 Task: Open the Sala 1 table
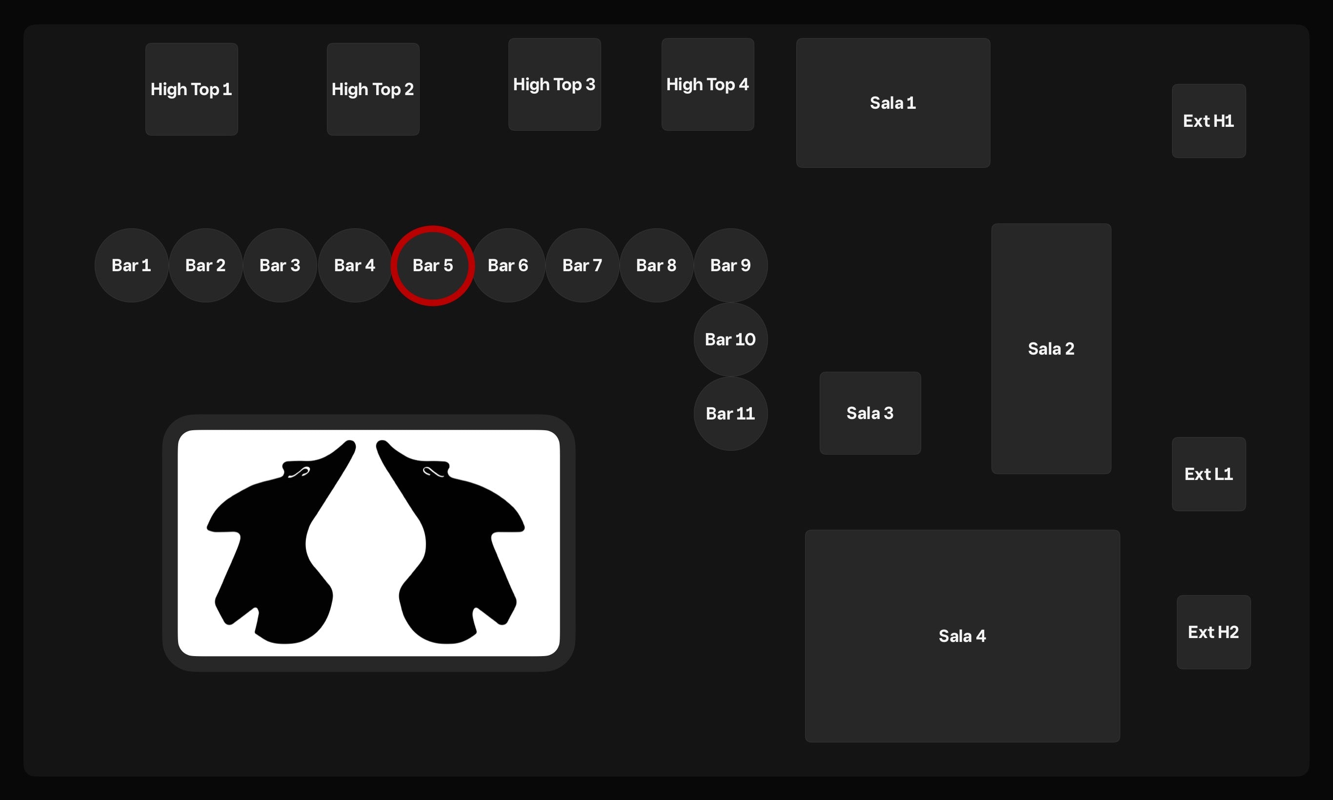[x=893, y=102]
